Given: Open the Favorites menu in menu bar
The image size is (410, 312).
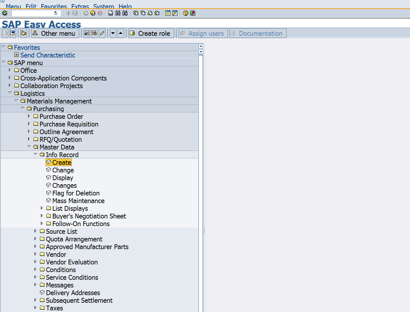Looking at the screenshot, I should pyautogui.click(x=54, y=6).
